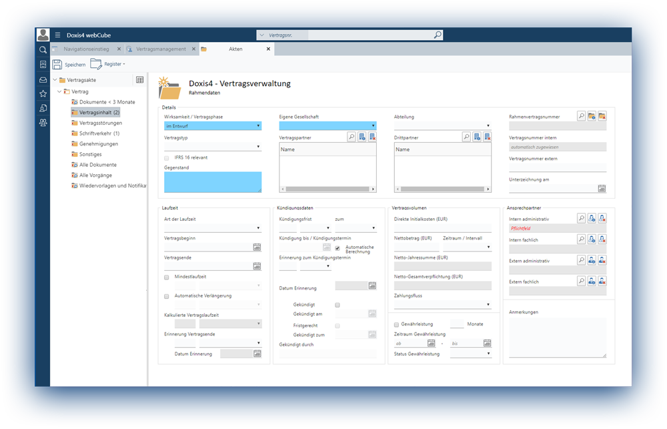667x429 pixels.
Task: Close the Vertragsmanagement tab
Action: pyautogui.click(x=193, y=49)
